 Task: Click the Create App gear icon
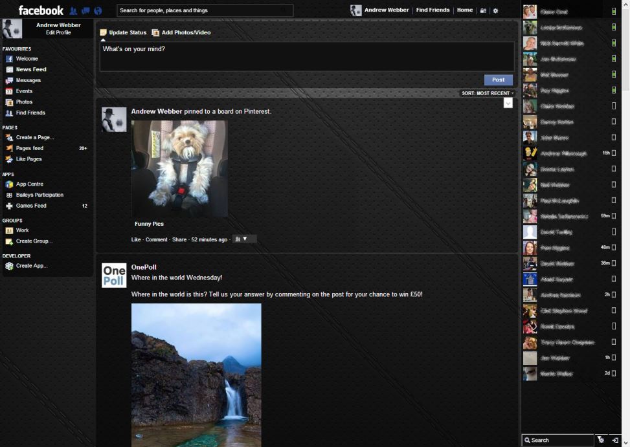coord(9,266)
